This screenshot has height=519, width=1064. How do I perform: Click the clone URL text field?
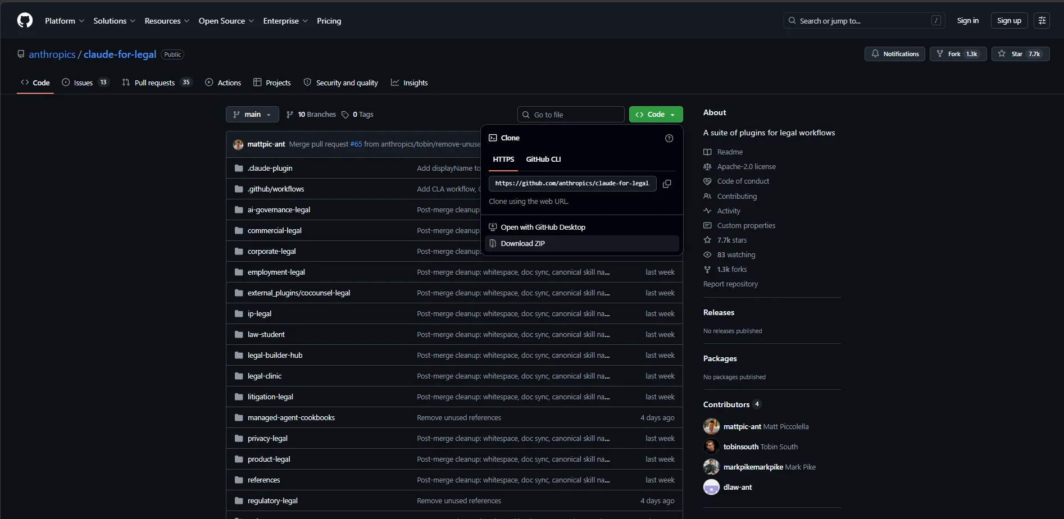tap(572, 184)
